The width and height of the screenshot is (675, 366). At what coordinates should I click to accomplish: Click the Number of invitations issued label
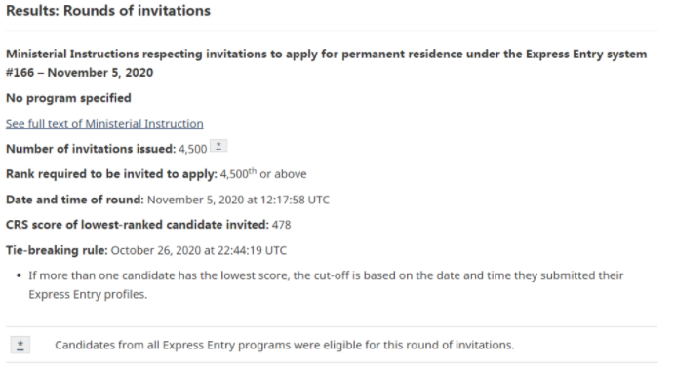coord(91,149)
